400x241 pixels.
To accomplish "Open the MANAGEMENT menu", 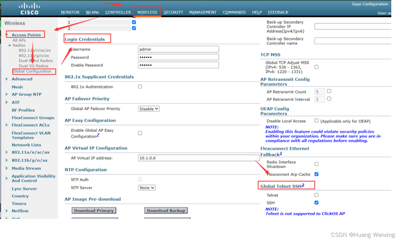I will [x=203, y=12].
